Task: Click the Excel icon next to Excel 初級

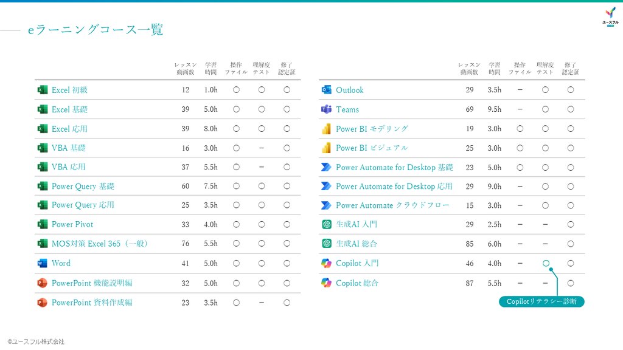Action: click(42, 90)
